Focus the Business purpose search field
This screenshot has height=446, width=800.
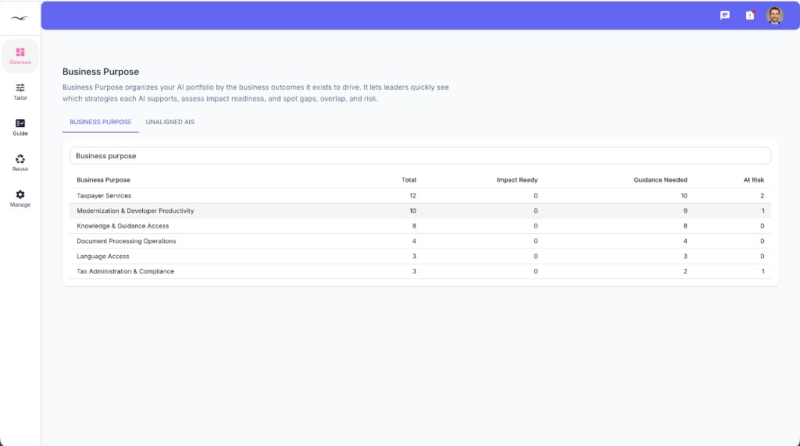[420, 156]
